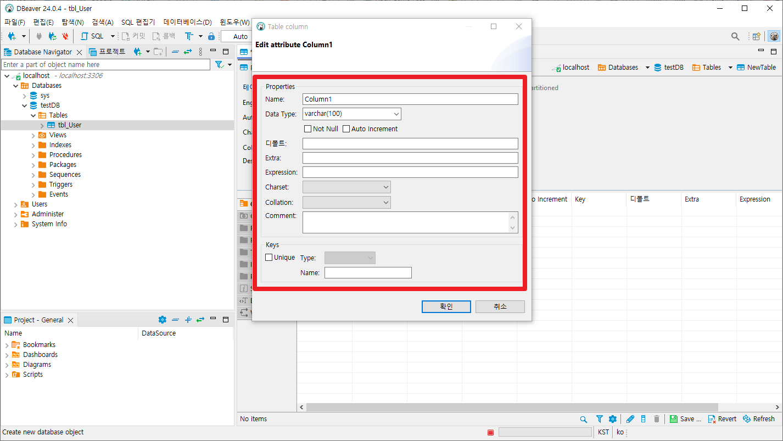Viewport: 783px width, 441px height.
Task: Expand the Views folder
Action: pyautogui.click(x=33, y=135)
